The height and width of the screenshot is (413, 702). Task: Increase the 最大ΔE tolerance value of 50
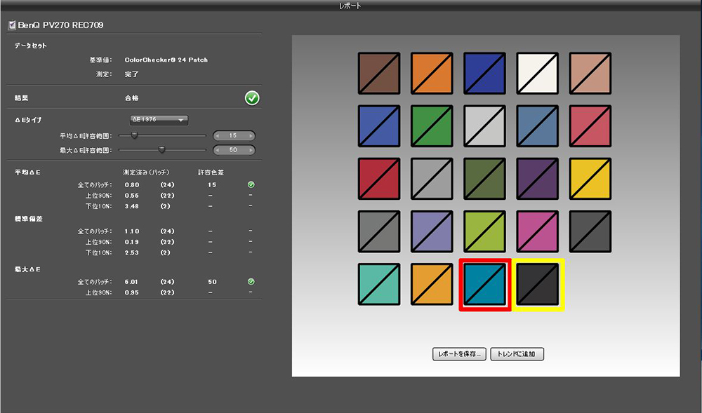click(251, 150)
